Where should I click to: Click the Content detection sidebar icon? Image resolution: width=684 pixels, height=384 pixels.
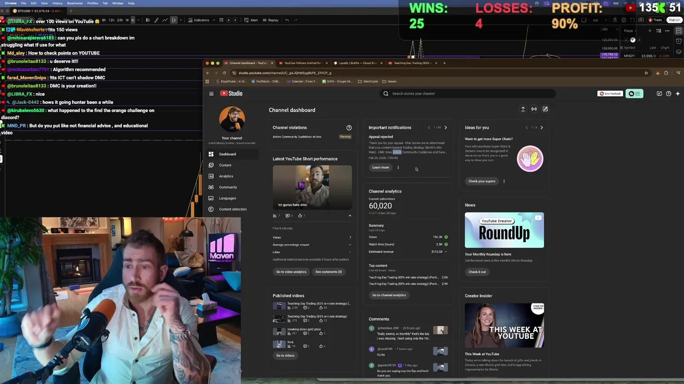click(x=211, y=209)
